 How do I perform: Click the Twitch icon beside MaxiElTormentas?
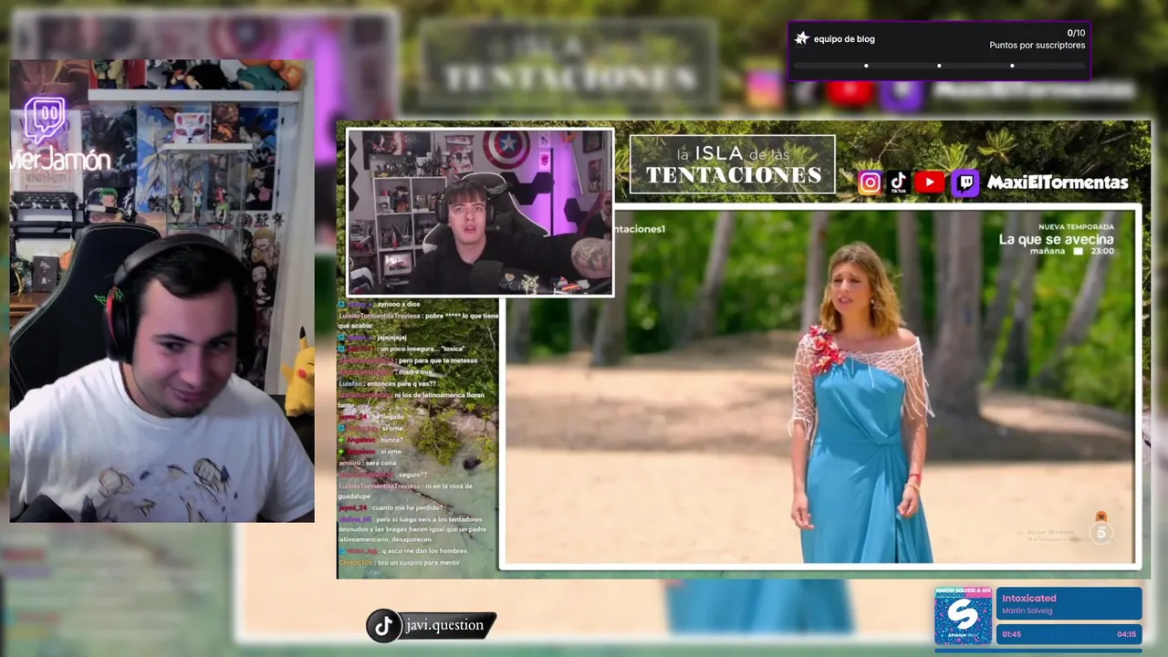click(965, 182)
